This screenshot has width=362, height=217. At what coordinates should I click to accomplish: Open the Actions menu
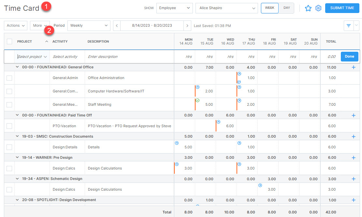[16, 25]
